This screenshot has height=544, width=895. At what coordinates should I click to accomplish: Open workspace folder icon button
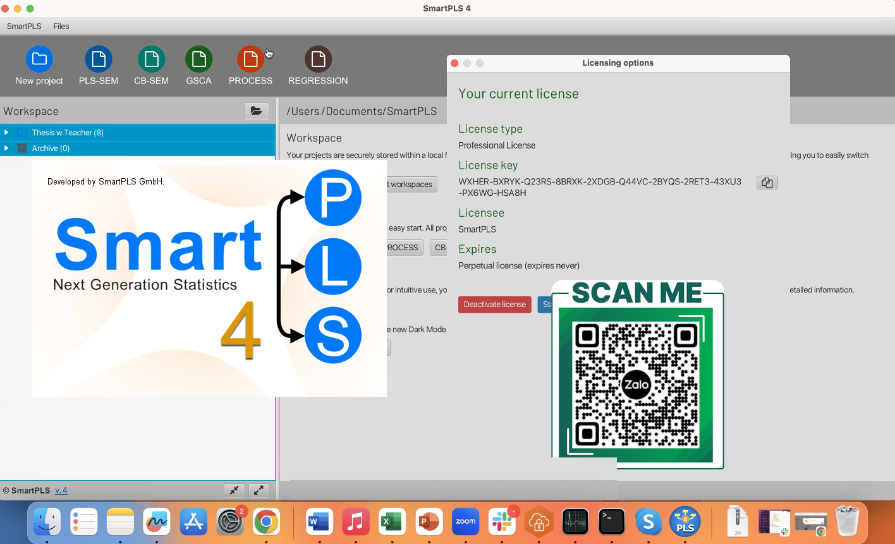(x=257, y=111)
